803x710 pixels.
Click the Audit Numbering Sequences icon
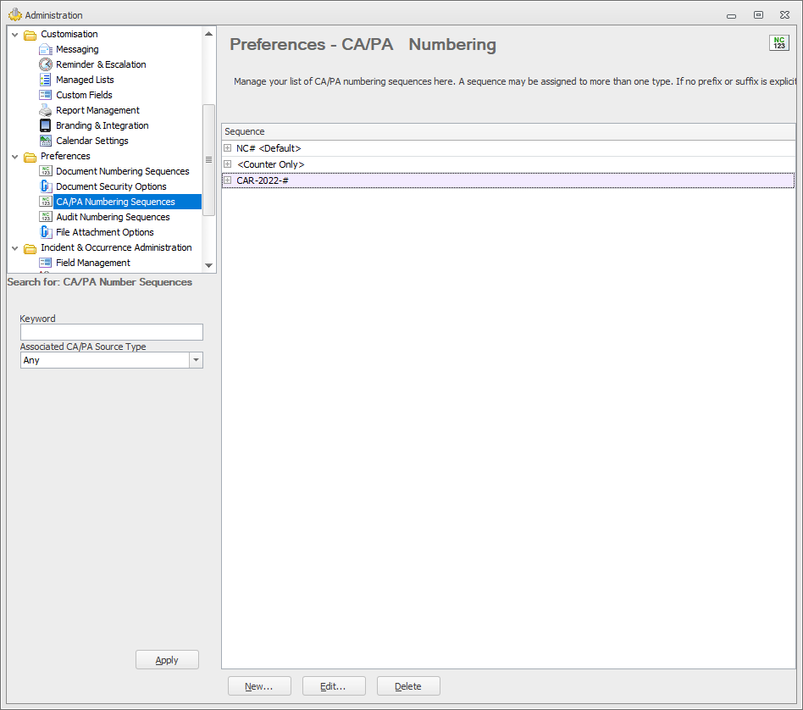click(x=46, y=217)
